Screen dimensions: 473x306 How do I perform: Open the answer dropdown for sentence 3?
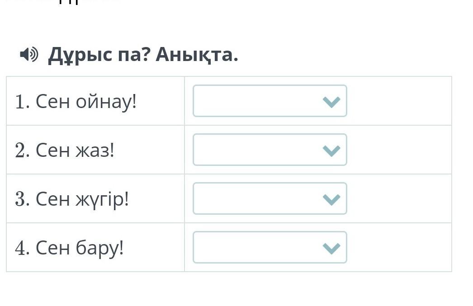(270, 199)
